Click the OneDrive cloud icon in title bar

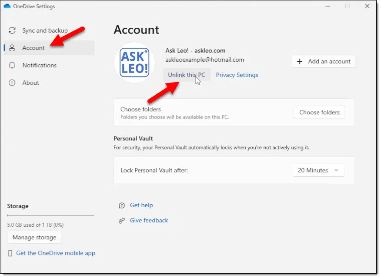pos(7,6)
